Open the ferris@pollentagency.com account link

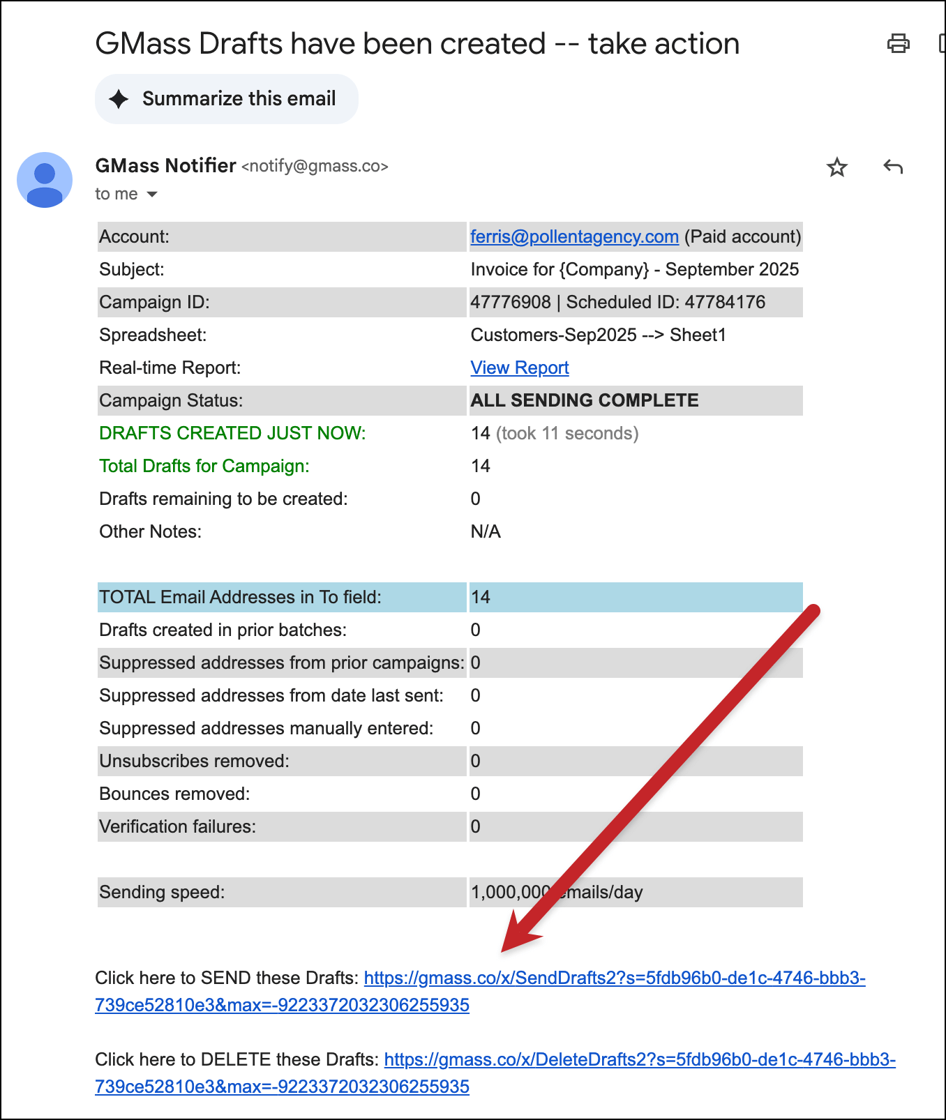point(574,237)
